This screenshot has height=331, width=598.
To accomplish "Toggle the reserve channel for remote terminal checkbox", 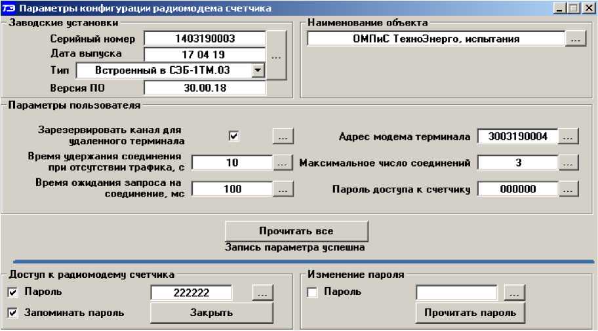I will click(x=233, y=136).
